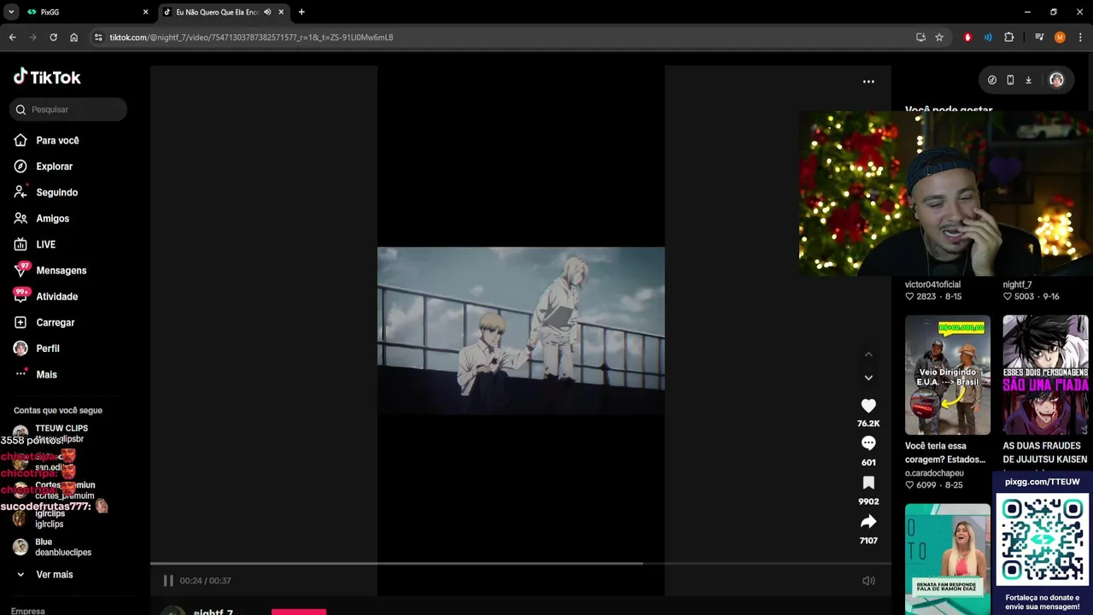Close the TikTok video tab

[x=281, y=12]
